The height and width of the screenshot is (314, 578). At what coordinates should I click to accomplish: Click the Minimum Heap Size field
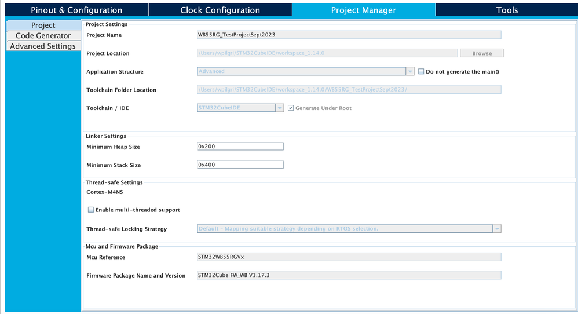tap(240, 147)
